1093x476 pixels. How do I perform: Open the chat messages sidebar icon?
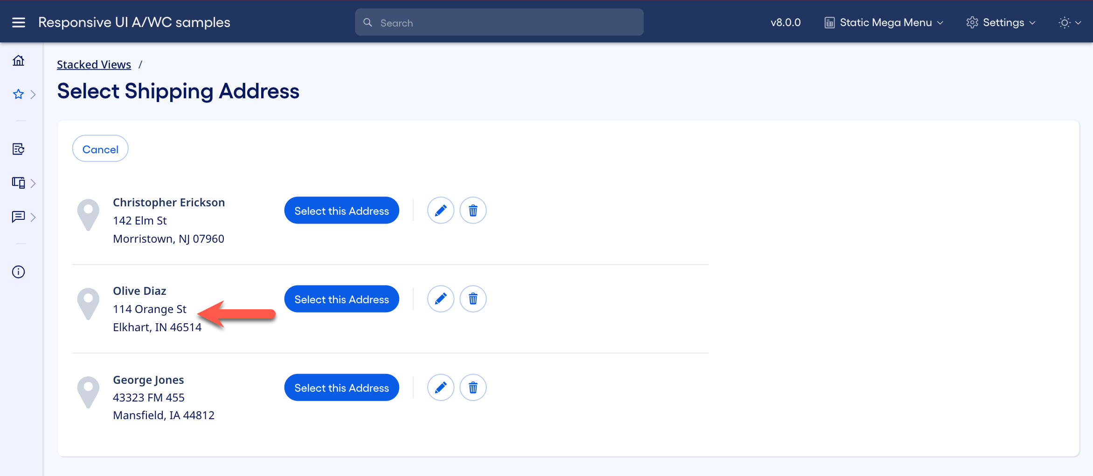(x=18, y=217)
